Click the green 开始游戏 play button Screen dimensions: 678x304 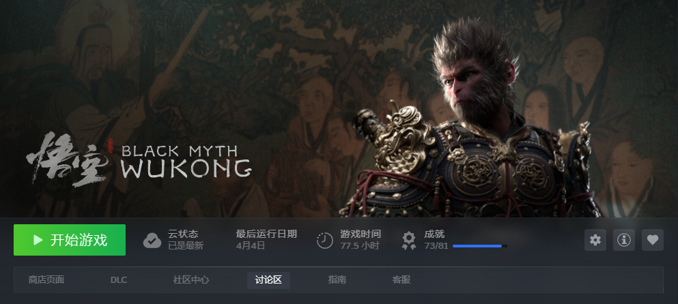[x=70, y=240]
